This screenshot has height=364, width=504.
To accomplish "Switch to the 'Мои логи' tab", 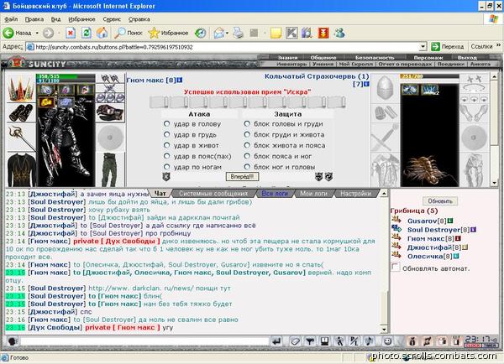I will (313, 194).
